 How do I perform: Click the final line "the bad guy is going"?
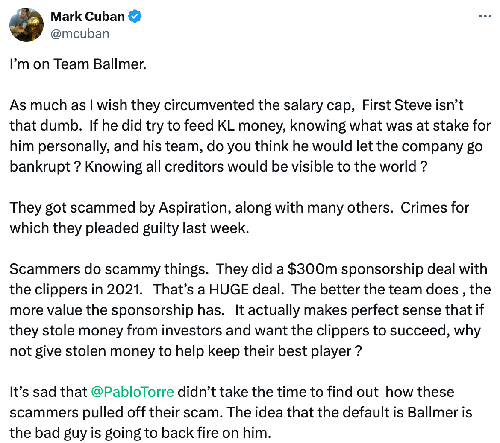coord(140,433)
